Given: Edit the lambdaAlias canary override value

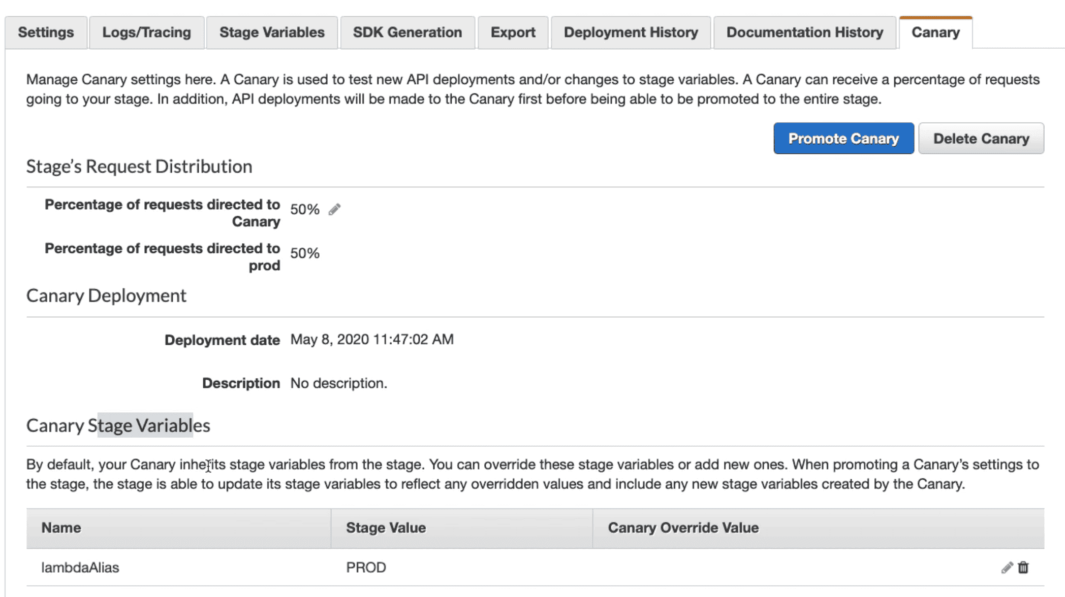Looking at the screenshot, I should tap(1007, 568).
